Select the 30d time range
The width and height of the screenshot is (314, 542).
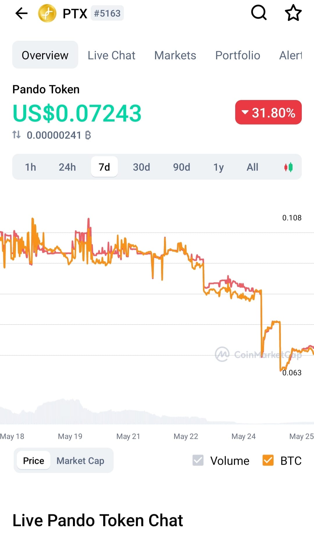(x=142, y=167)
